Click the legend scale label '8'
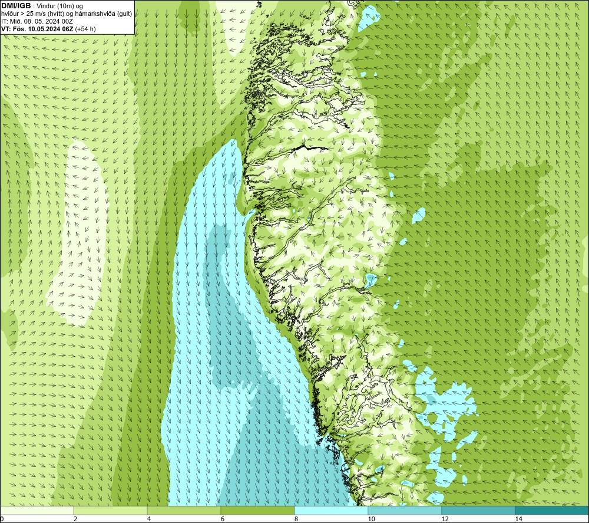 point(296,519)
